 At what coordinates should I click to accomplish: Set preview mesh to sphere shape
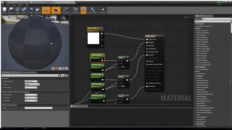click(57, 69)
